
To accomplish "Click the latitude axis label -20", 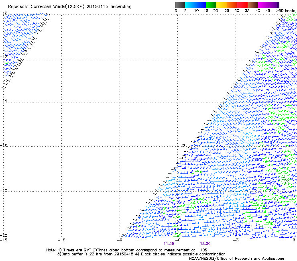I will click(x=4, y=235).
